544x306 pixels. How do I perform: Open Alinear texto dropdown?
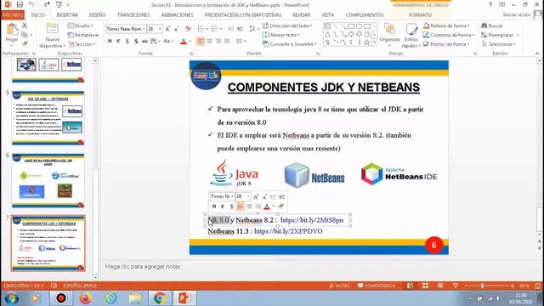pos(281,35)
